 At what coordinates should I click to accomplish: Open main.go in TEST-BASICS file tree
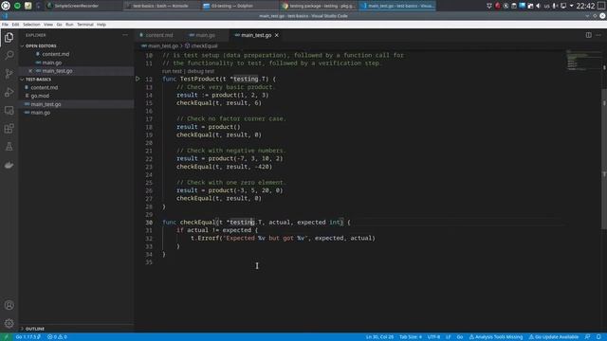76,113
